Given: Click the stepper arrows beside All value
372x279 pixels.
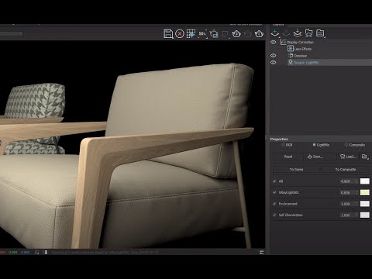Looking at the screenshot, I should pyautogui.click(x=356, y=181).
